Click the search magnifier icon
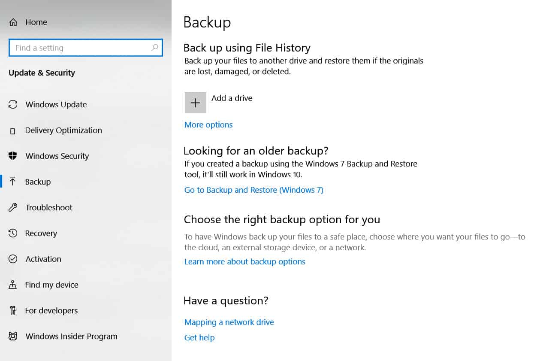 155,48
